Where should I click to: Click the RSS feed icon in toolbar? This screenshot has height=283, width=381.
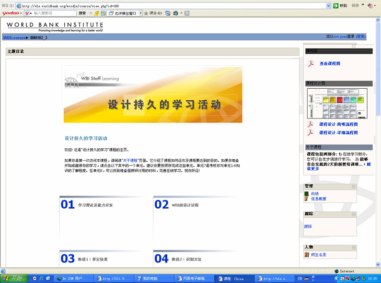(x=187, y=13)
